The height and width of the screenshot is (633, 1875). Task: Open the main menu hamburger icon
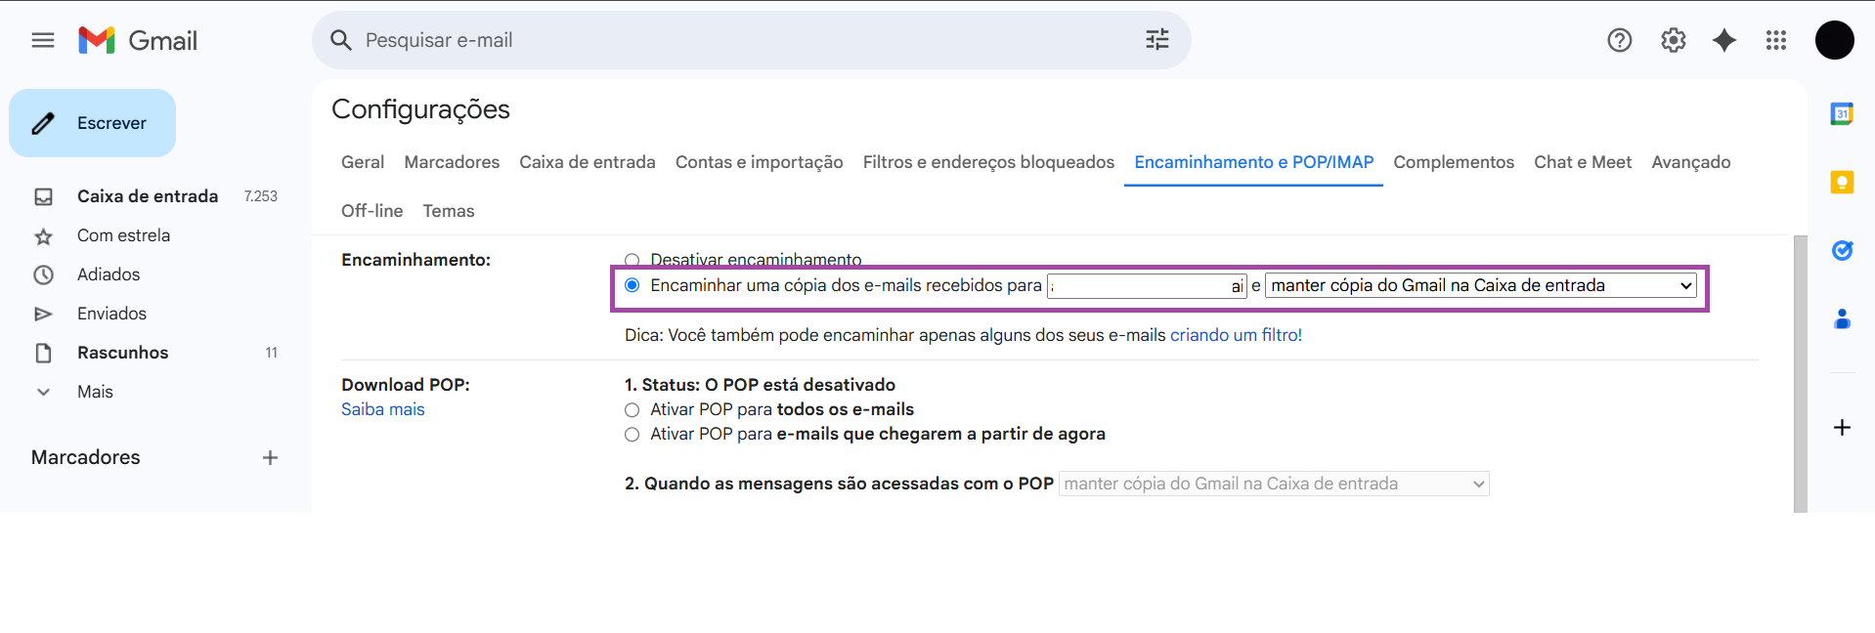pyautogui.click(x=43, y=40)
